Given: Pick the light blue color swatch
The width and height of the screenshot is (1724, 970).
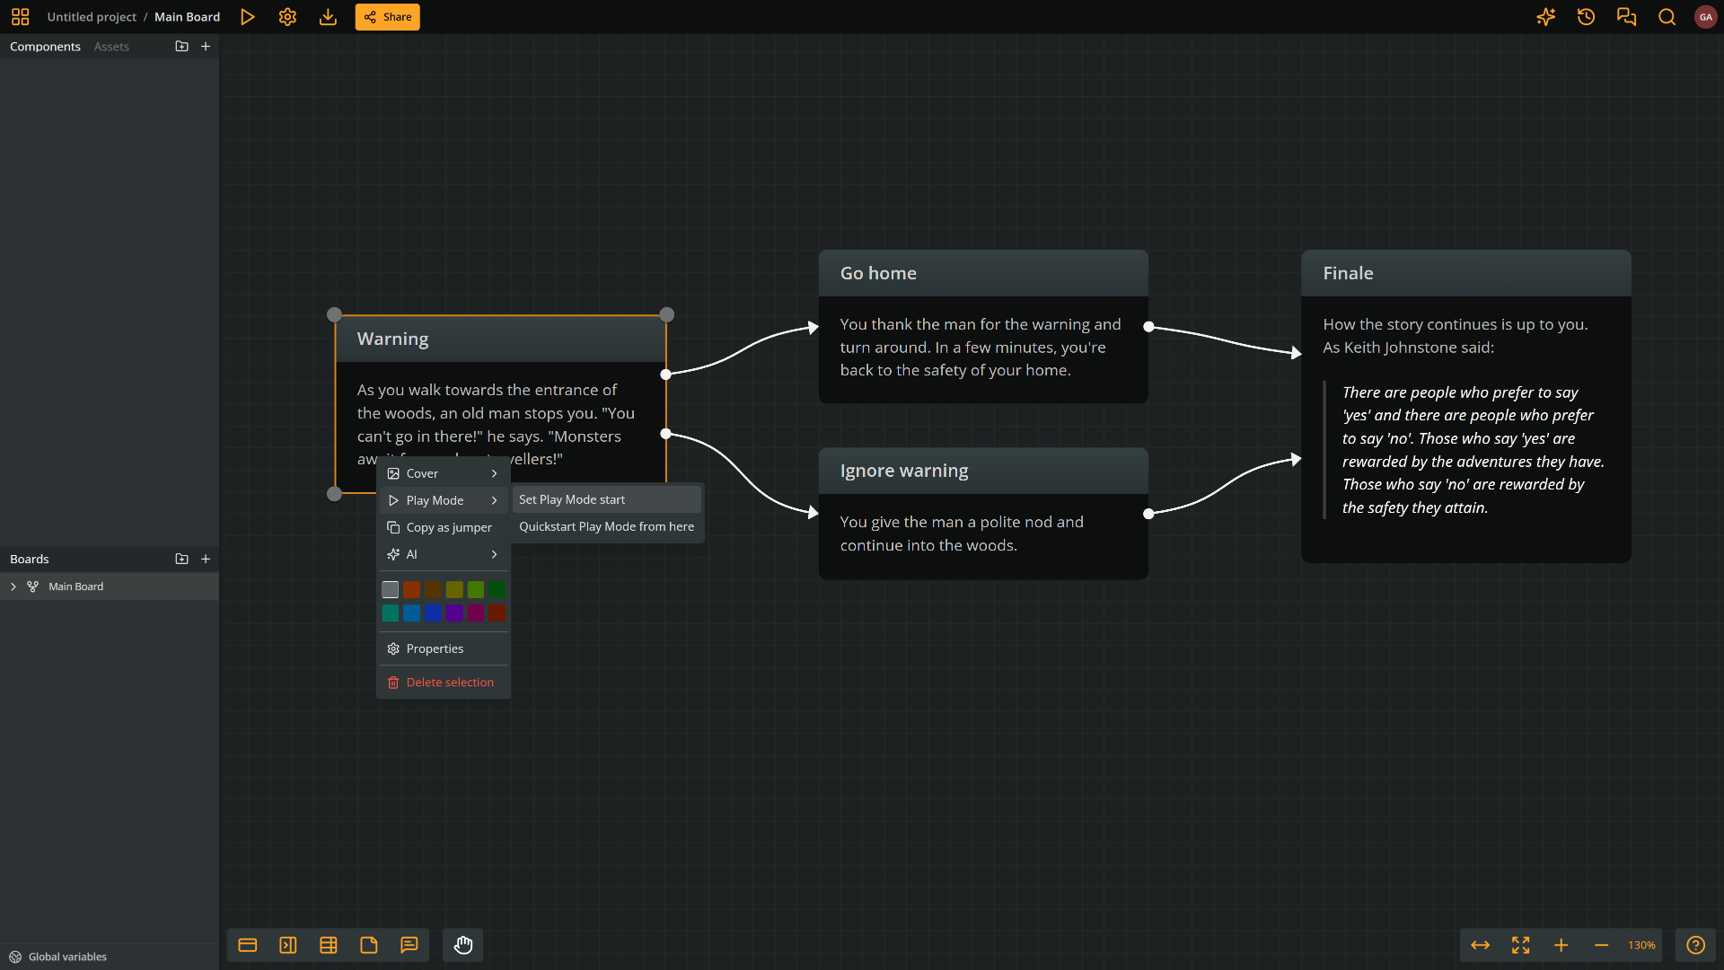Looking at the screenshot, I should (411, 613).
